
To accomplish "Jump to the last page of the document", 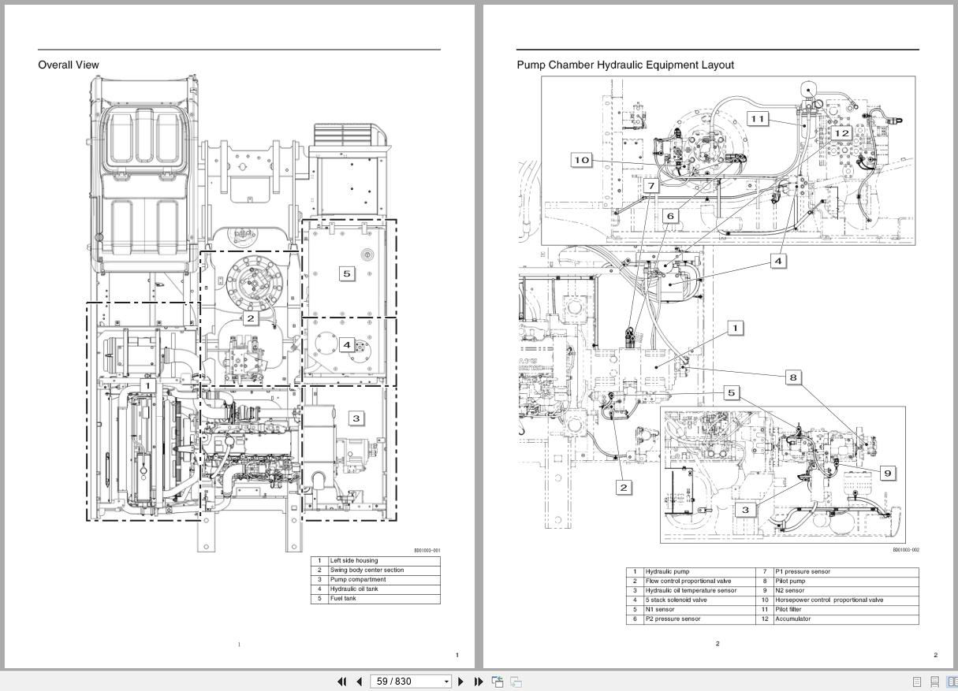I will [x=478, y=681].
